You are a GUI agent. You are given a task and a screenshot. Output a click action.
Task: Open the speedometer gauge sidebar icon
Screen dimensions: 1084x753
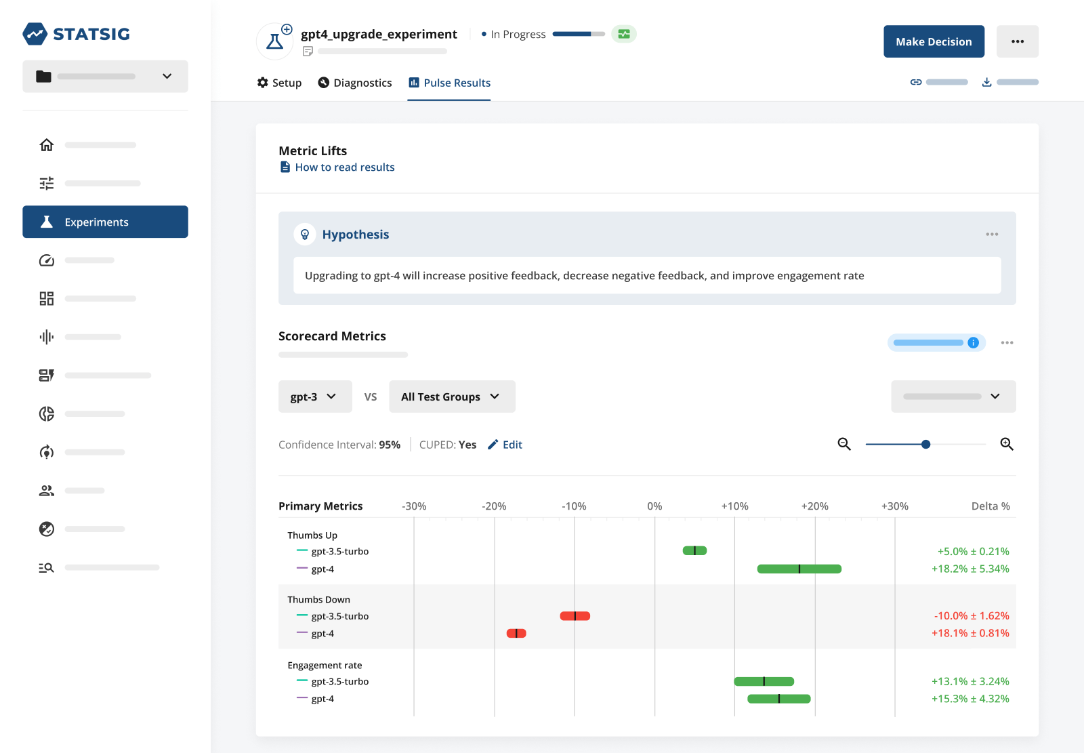pyautogui.click(x=46, y=260)
